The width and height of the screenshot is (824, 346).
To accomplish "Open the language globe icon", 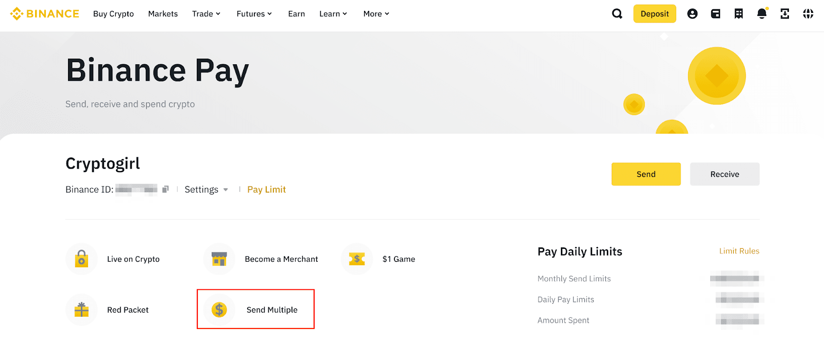I will (808, 14).
